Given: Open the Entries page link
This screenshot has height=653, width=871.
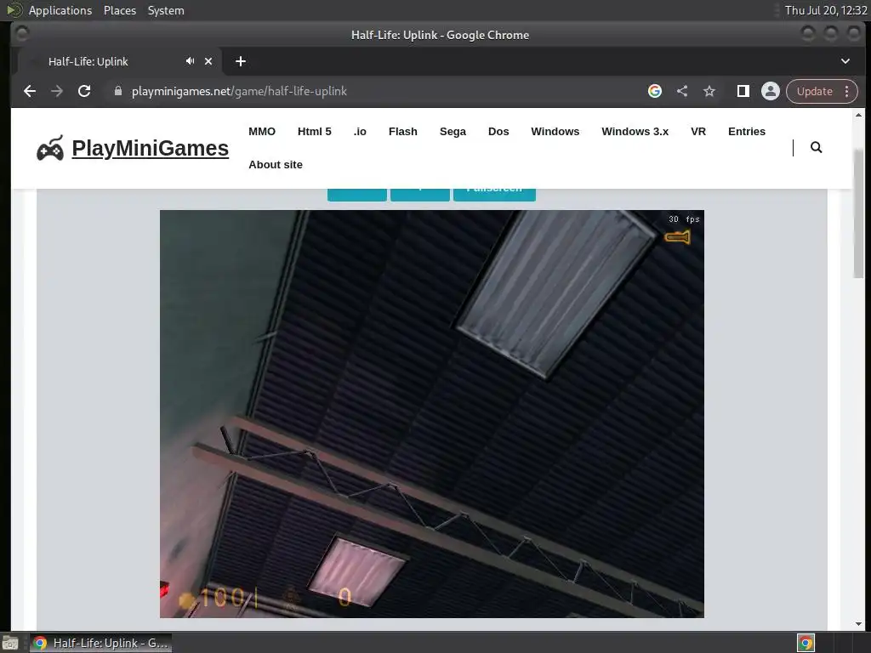Looking at the screenshot, I should coord(747,132).
